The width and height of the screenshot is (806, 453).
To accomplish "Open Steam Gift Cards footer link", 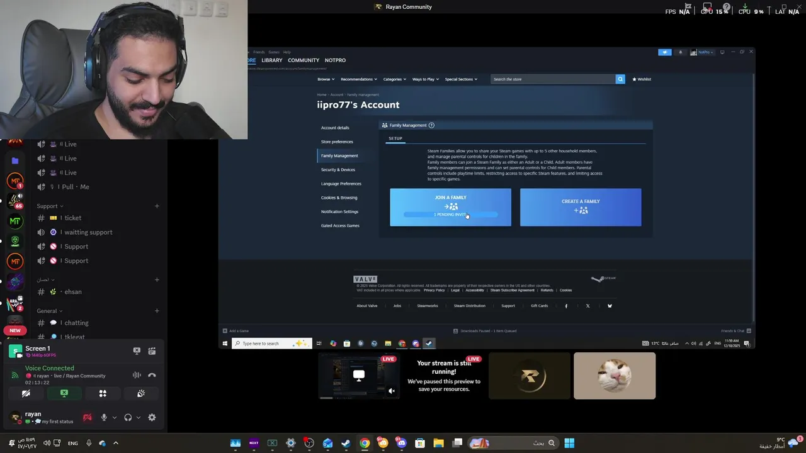I will pos(539,306).
